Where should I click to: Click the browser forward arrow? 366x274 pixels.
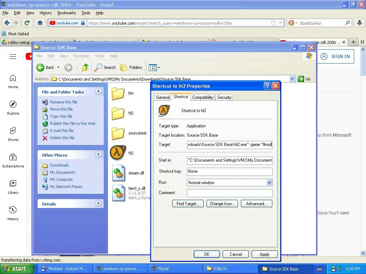[x=16, y=23]
